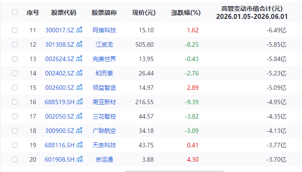Screen dimensions: 302x172
Task: Select market value -6.49亿
Action: point(276,30)
